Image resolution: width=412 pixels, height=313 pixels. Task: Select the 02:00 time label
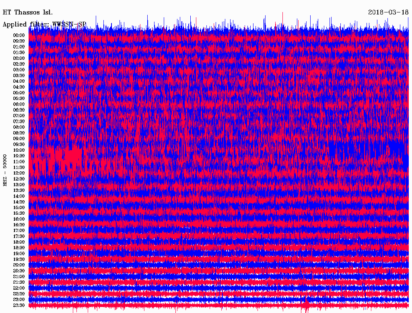pos(19,58)
